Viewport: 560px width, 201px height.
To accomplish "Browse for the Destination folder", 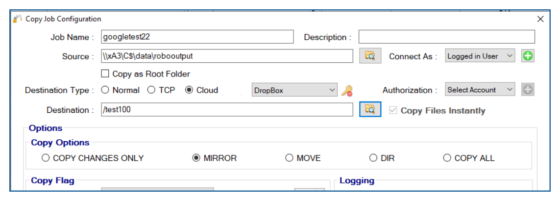I will coord(370,109).
